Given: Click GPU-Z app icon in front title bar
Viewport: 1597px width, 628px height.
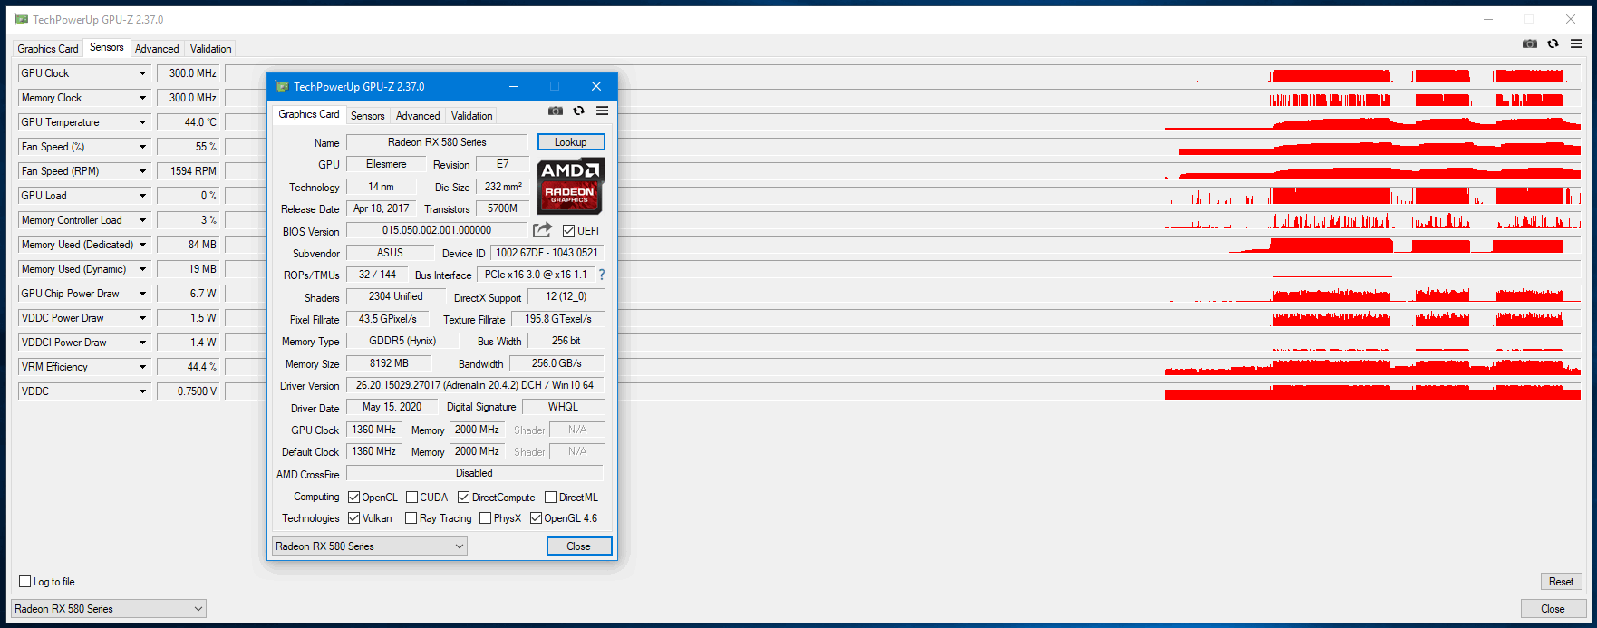Looking at the screenshot, I should click(281, 86).
